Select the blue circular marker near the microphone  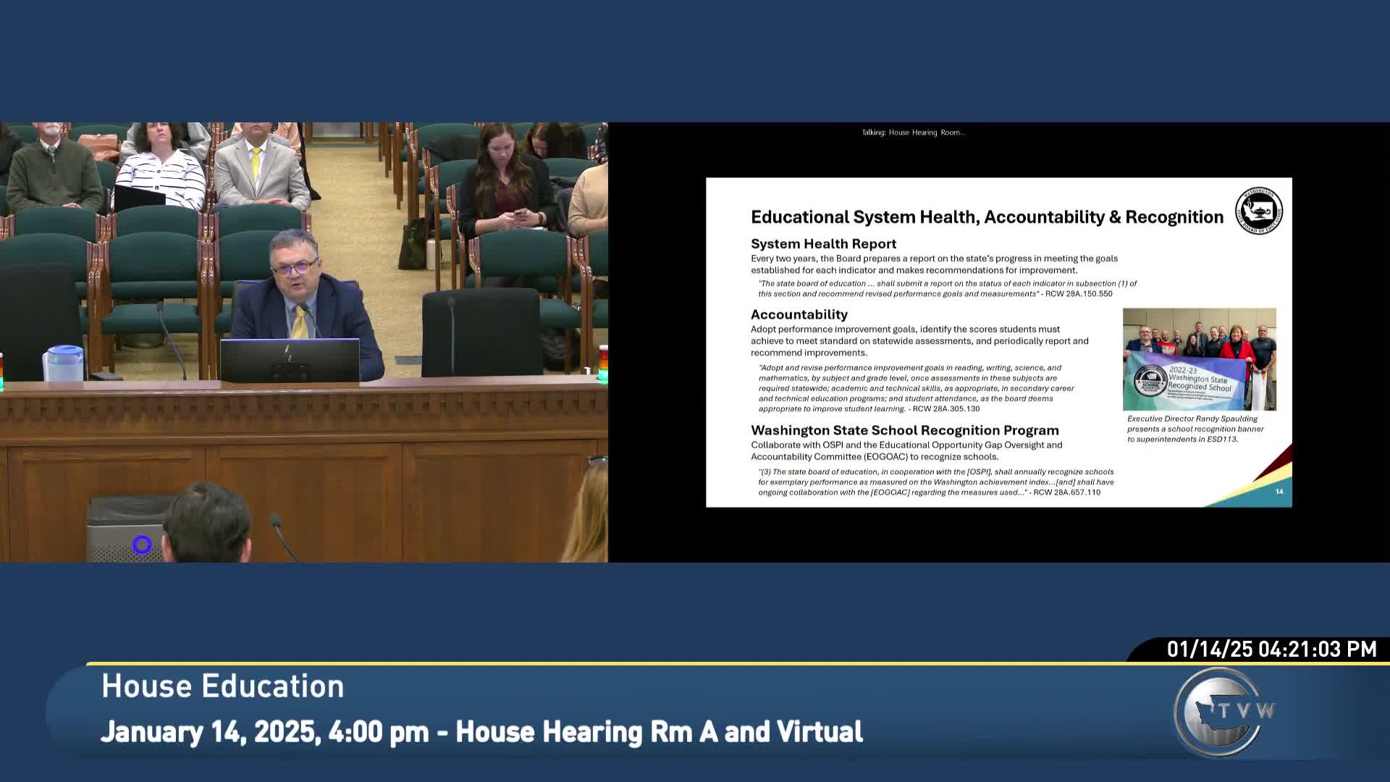point(142,544)
